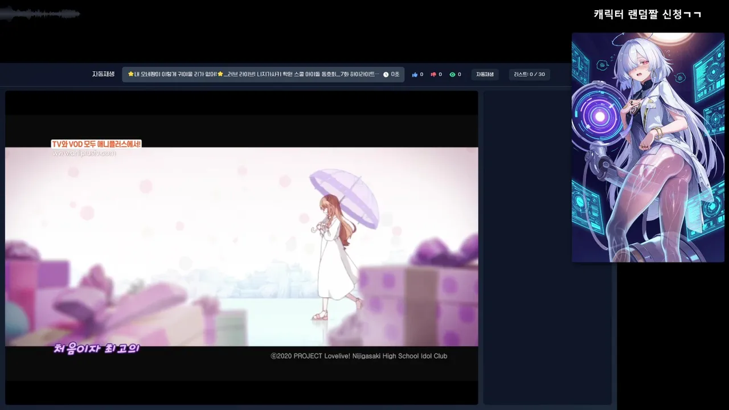Click the thumbs-down dislike icon
This screenshot has height=410, width=729.
[433, 75]
